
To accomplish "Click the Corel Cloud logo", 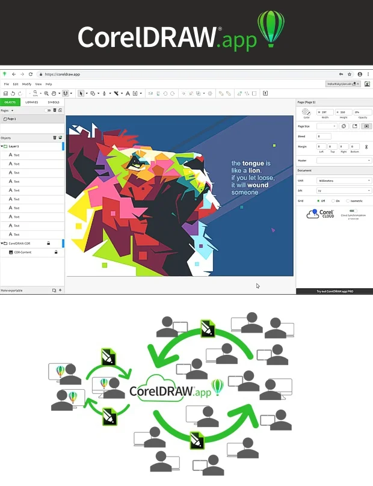I will pyautogui.click(x=320, y=214).
